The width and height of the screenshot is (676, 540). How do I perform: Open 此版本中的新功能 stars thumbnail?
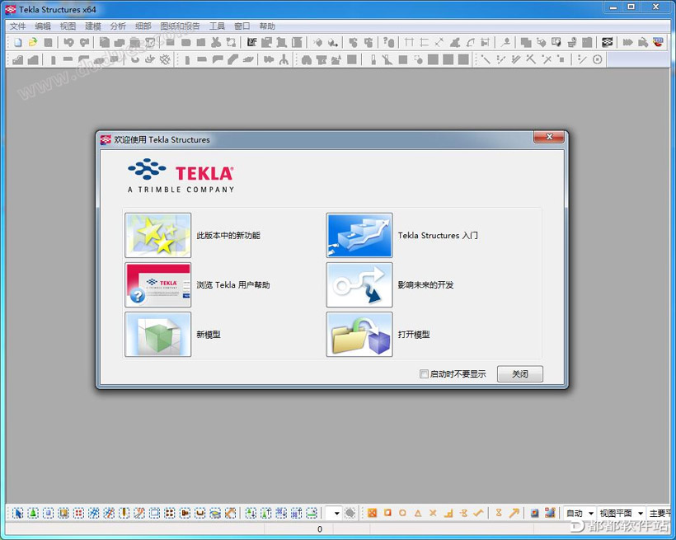pos(157,236)
